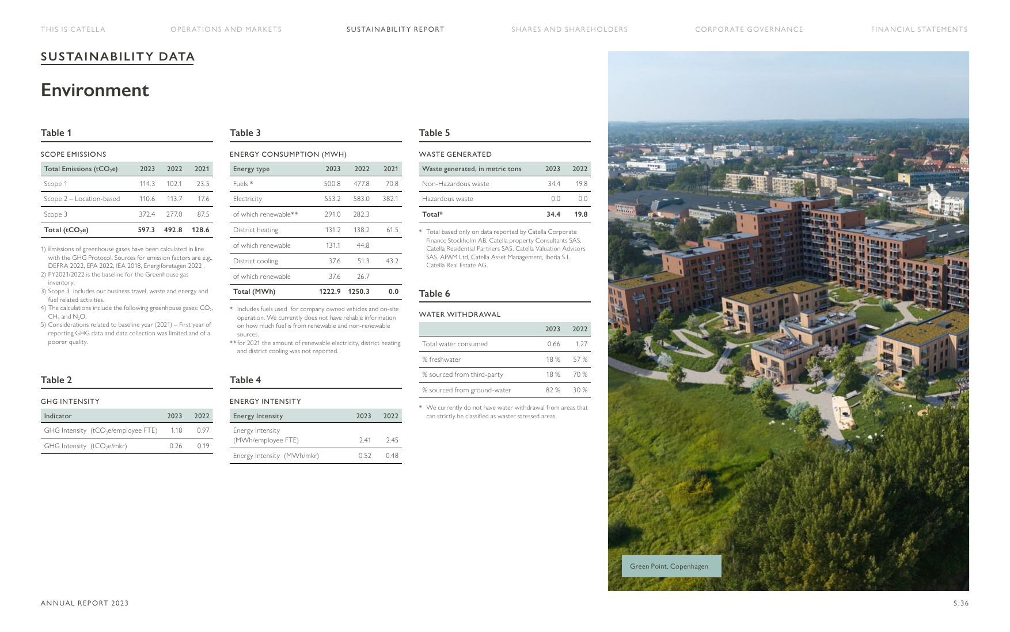Select the Table 2 heading
1010x632 pixels.
click(56, 380)
